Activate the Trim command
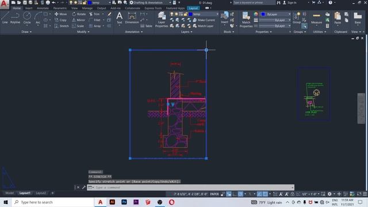 94,14
